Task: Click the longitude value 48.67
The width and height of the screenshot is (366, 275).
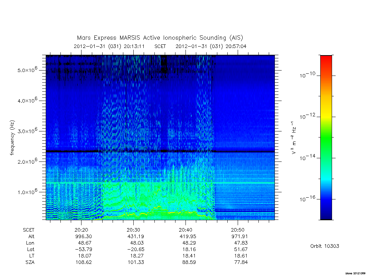Action: [x=85, y=243]
